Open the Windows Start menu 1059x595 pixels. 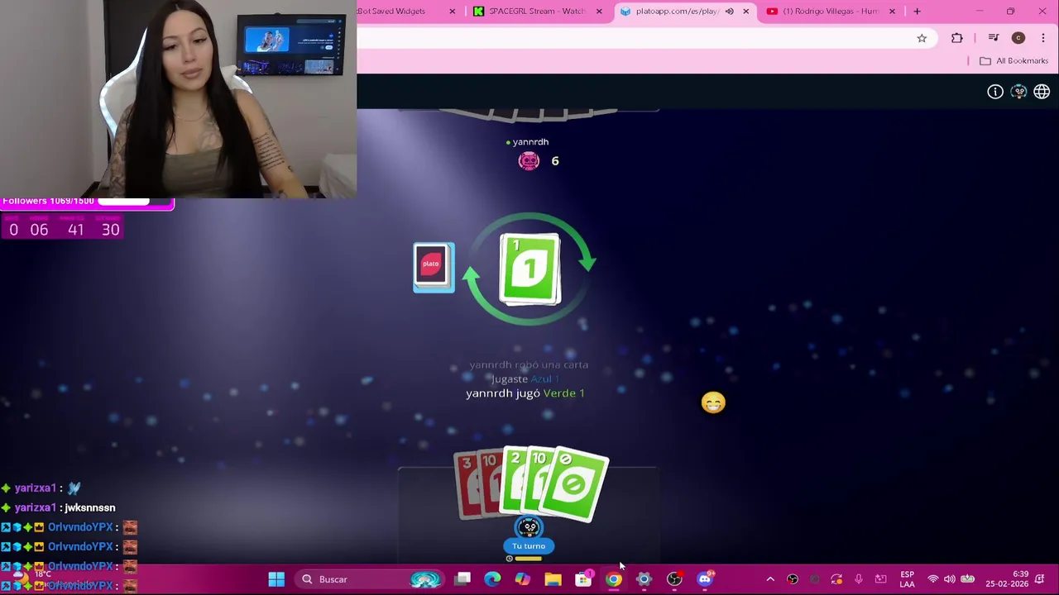tap(276, 579)
